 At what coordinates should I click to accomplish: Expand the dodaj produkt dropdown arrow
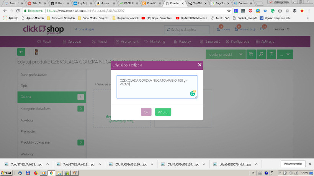241,54
